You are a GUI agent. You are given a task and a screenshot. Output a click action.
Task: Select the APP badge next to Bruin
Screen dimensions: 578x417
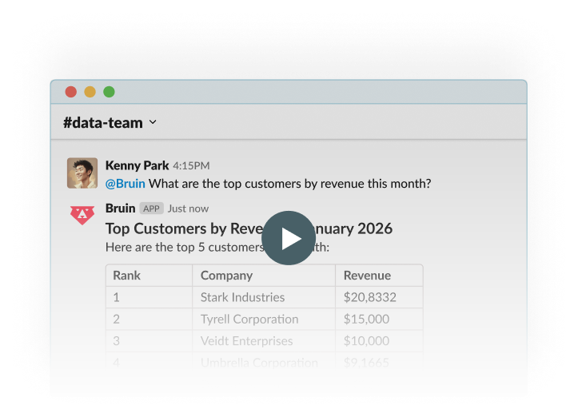pyautogui.click(x=151, y=208)
